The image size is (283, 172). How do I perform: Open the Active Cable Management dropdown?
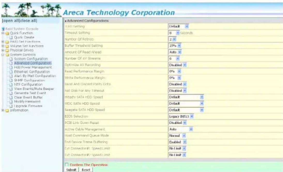click(x=180, y=129)
